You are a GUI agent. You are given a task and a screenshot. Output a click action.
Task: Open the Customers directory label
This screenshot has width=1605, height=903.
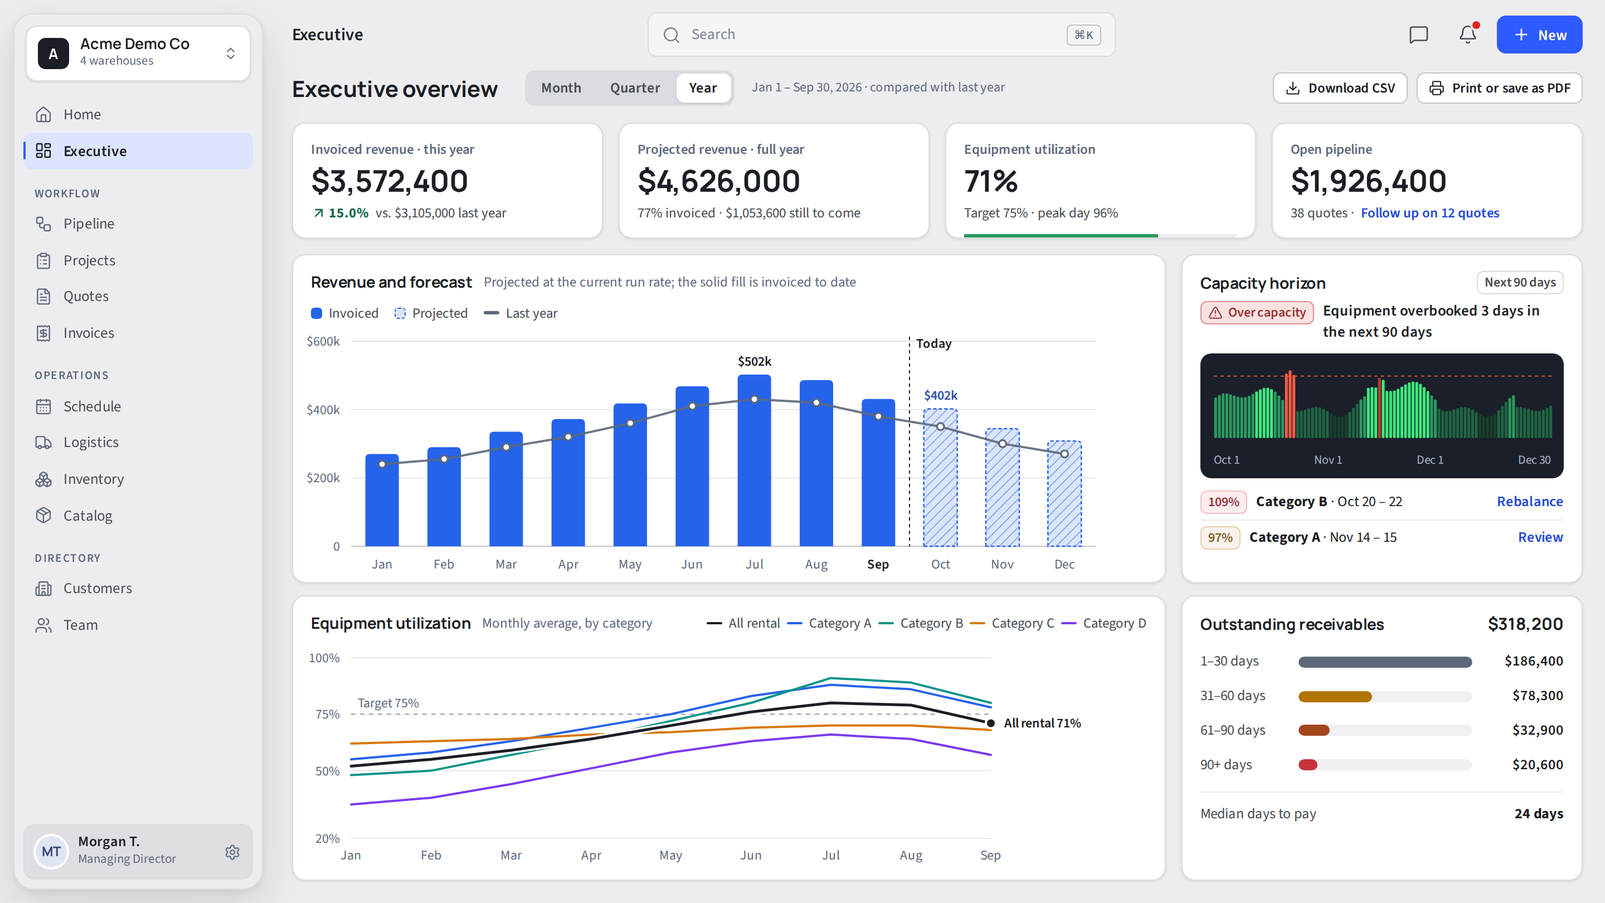click(x=98, y=588)
